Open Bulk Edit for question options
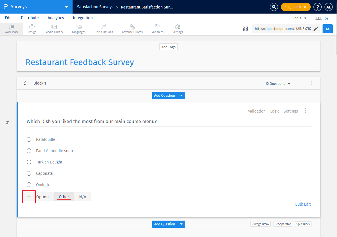The width and height of the screenshot is (337, 237). tap(303, 204)
